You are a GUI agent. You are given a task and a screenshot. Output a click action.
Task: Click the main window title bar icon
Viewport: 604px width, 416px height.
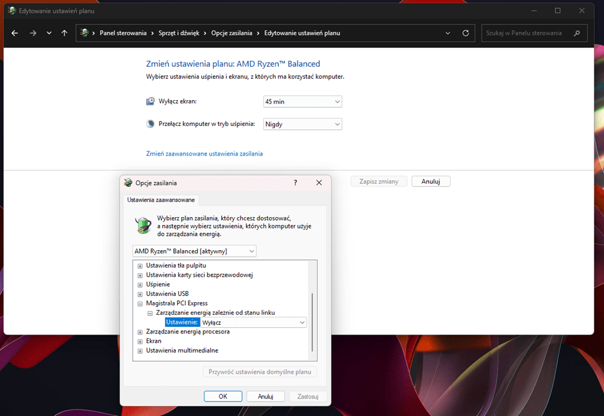pyautogui.click(x=11, y=11)
